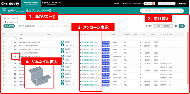
Task: Click file name Model Sample 008.SLDPRT
Action: tap(29, 53)
